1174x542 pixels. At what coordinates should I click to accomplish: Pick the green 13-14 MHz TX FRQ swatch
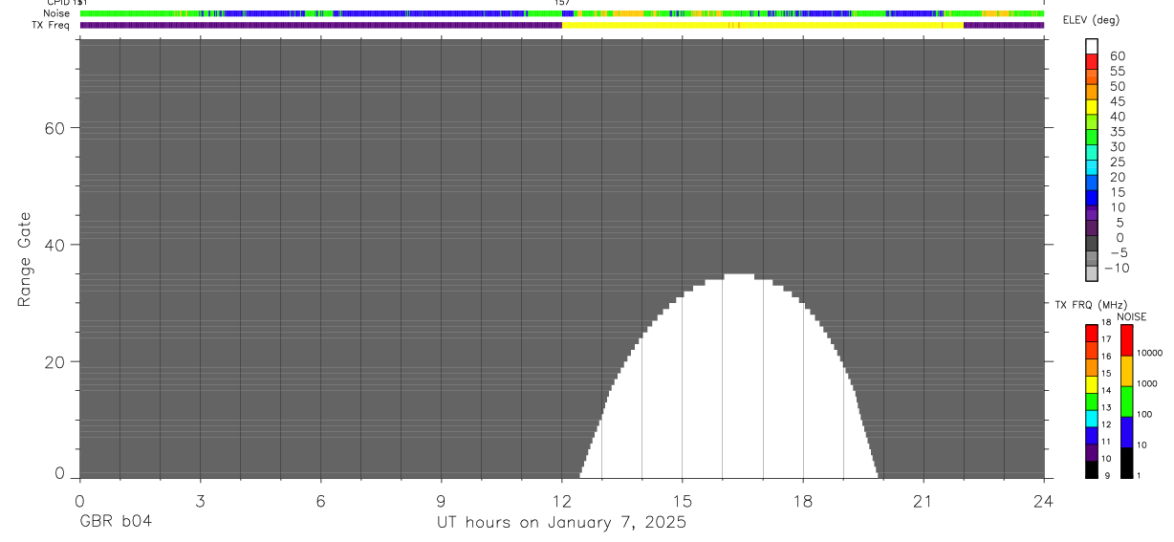[1092, 401]
